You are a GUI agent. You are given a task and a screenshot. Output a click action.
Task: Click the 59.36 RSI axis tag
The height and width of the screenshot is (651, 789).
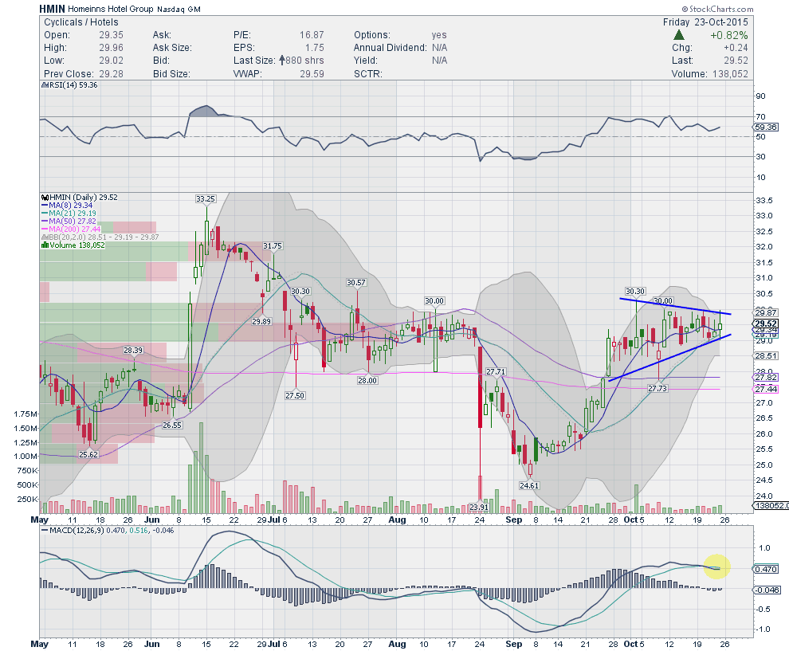[766, 127]
